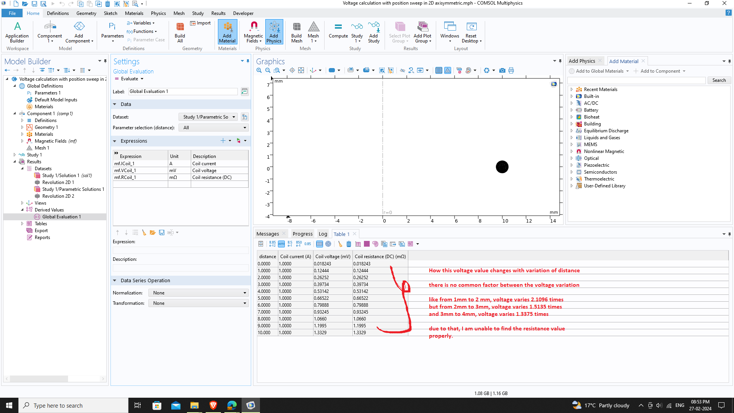Toggle scientific notation 8.5e-1 display

[290, 244]
